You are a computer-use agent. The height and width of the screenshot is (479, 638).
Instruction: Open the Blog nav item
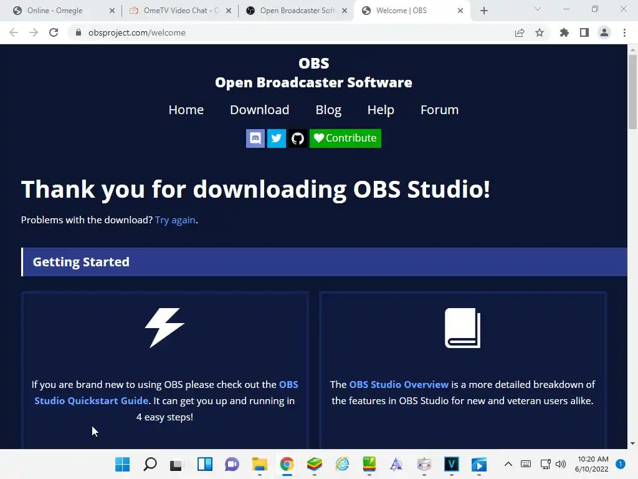(328, 110)
